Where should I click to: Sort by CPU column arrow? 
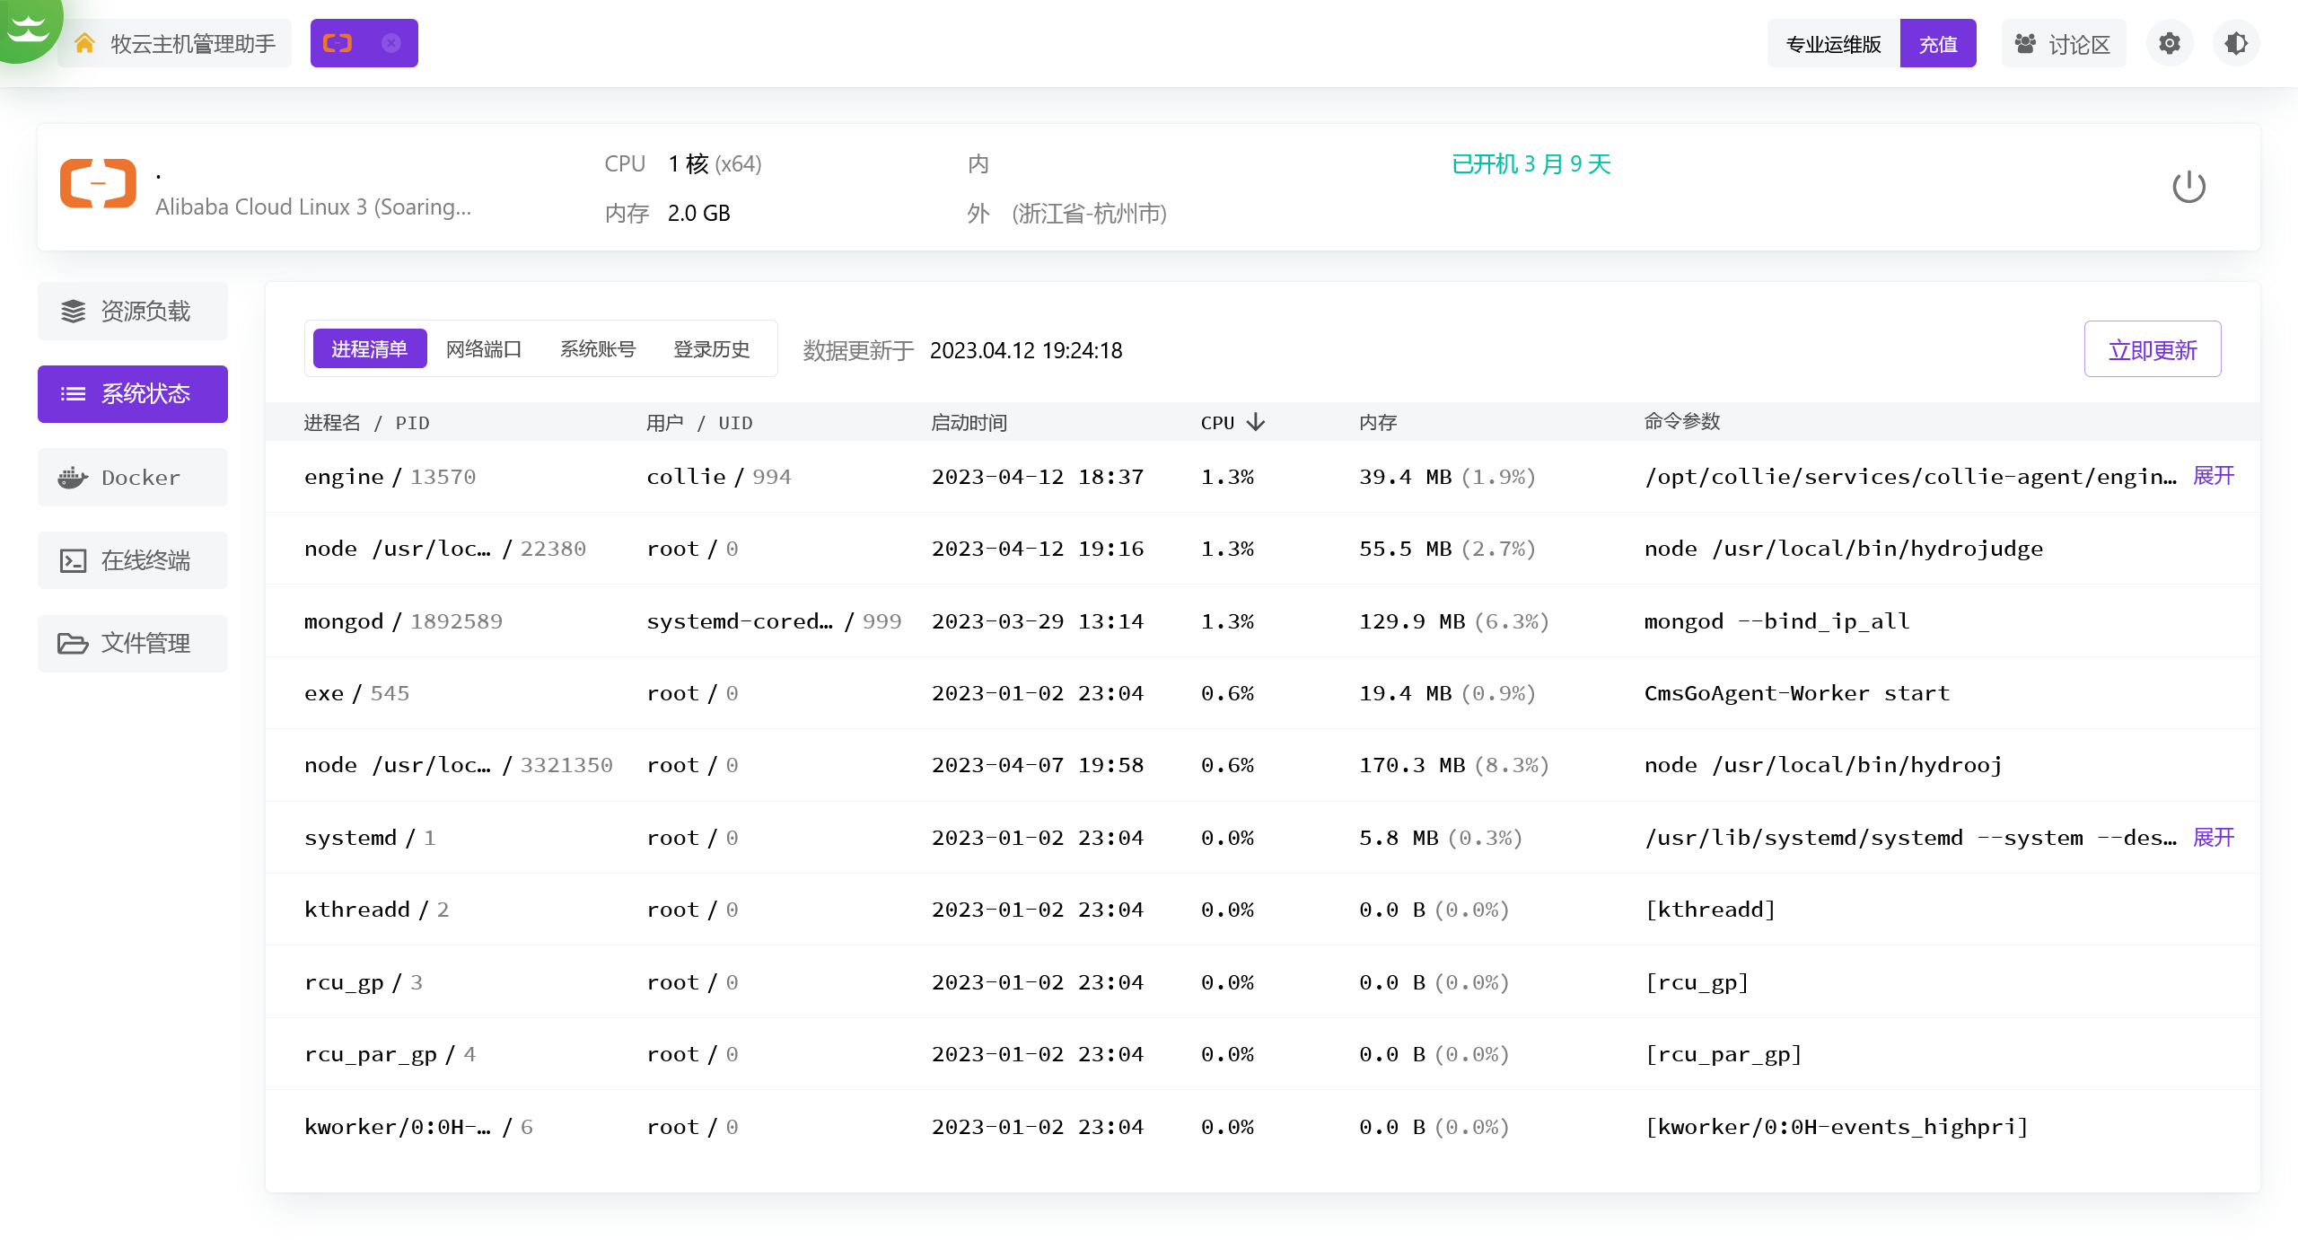click(x=1256, y=422)
